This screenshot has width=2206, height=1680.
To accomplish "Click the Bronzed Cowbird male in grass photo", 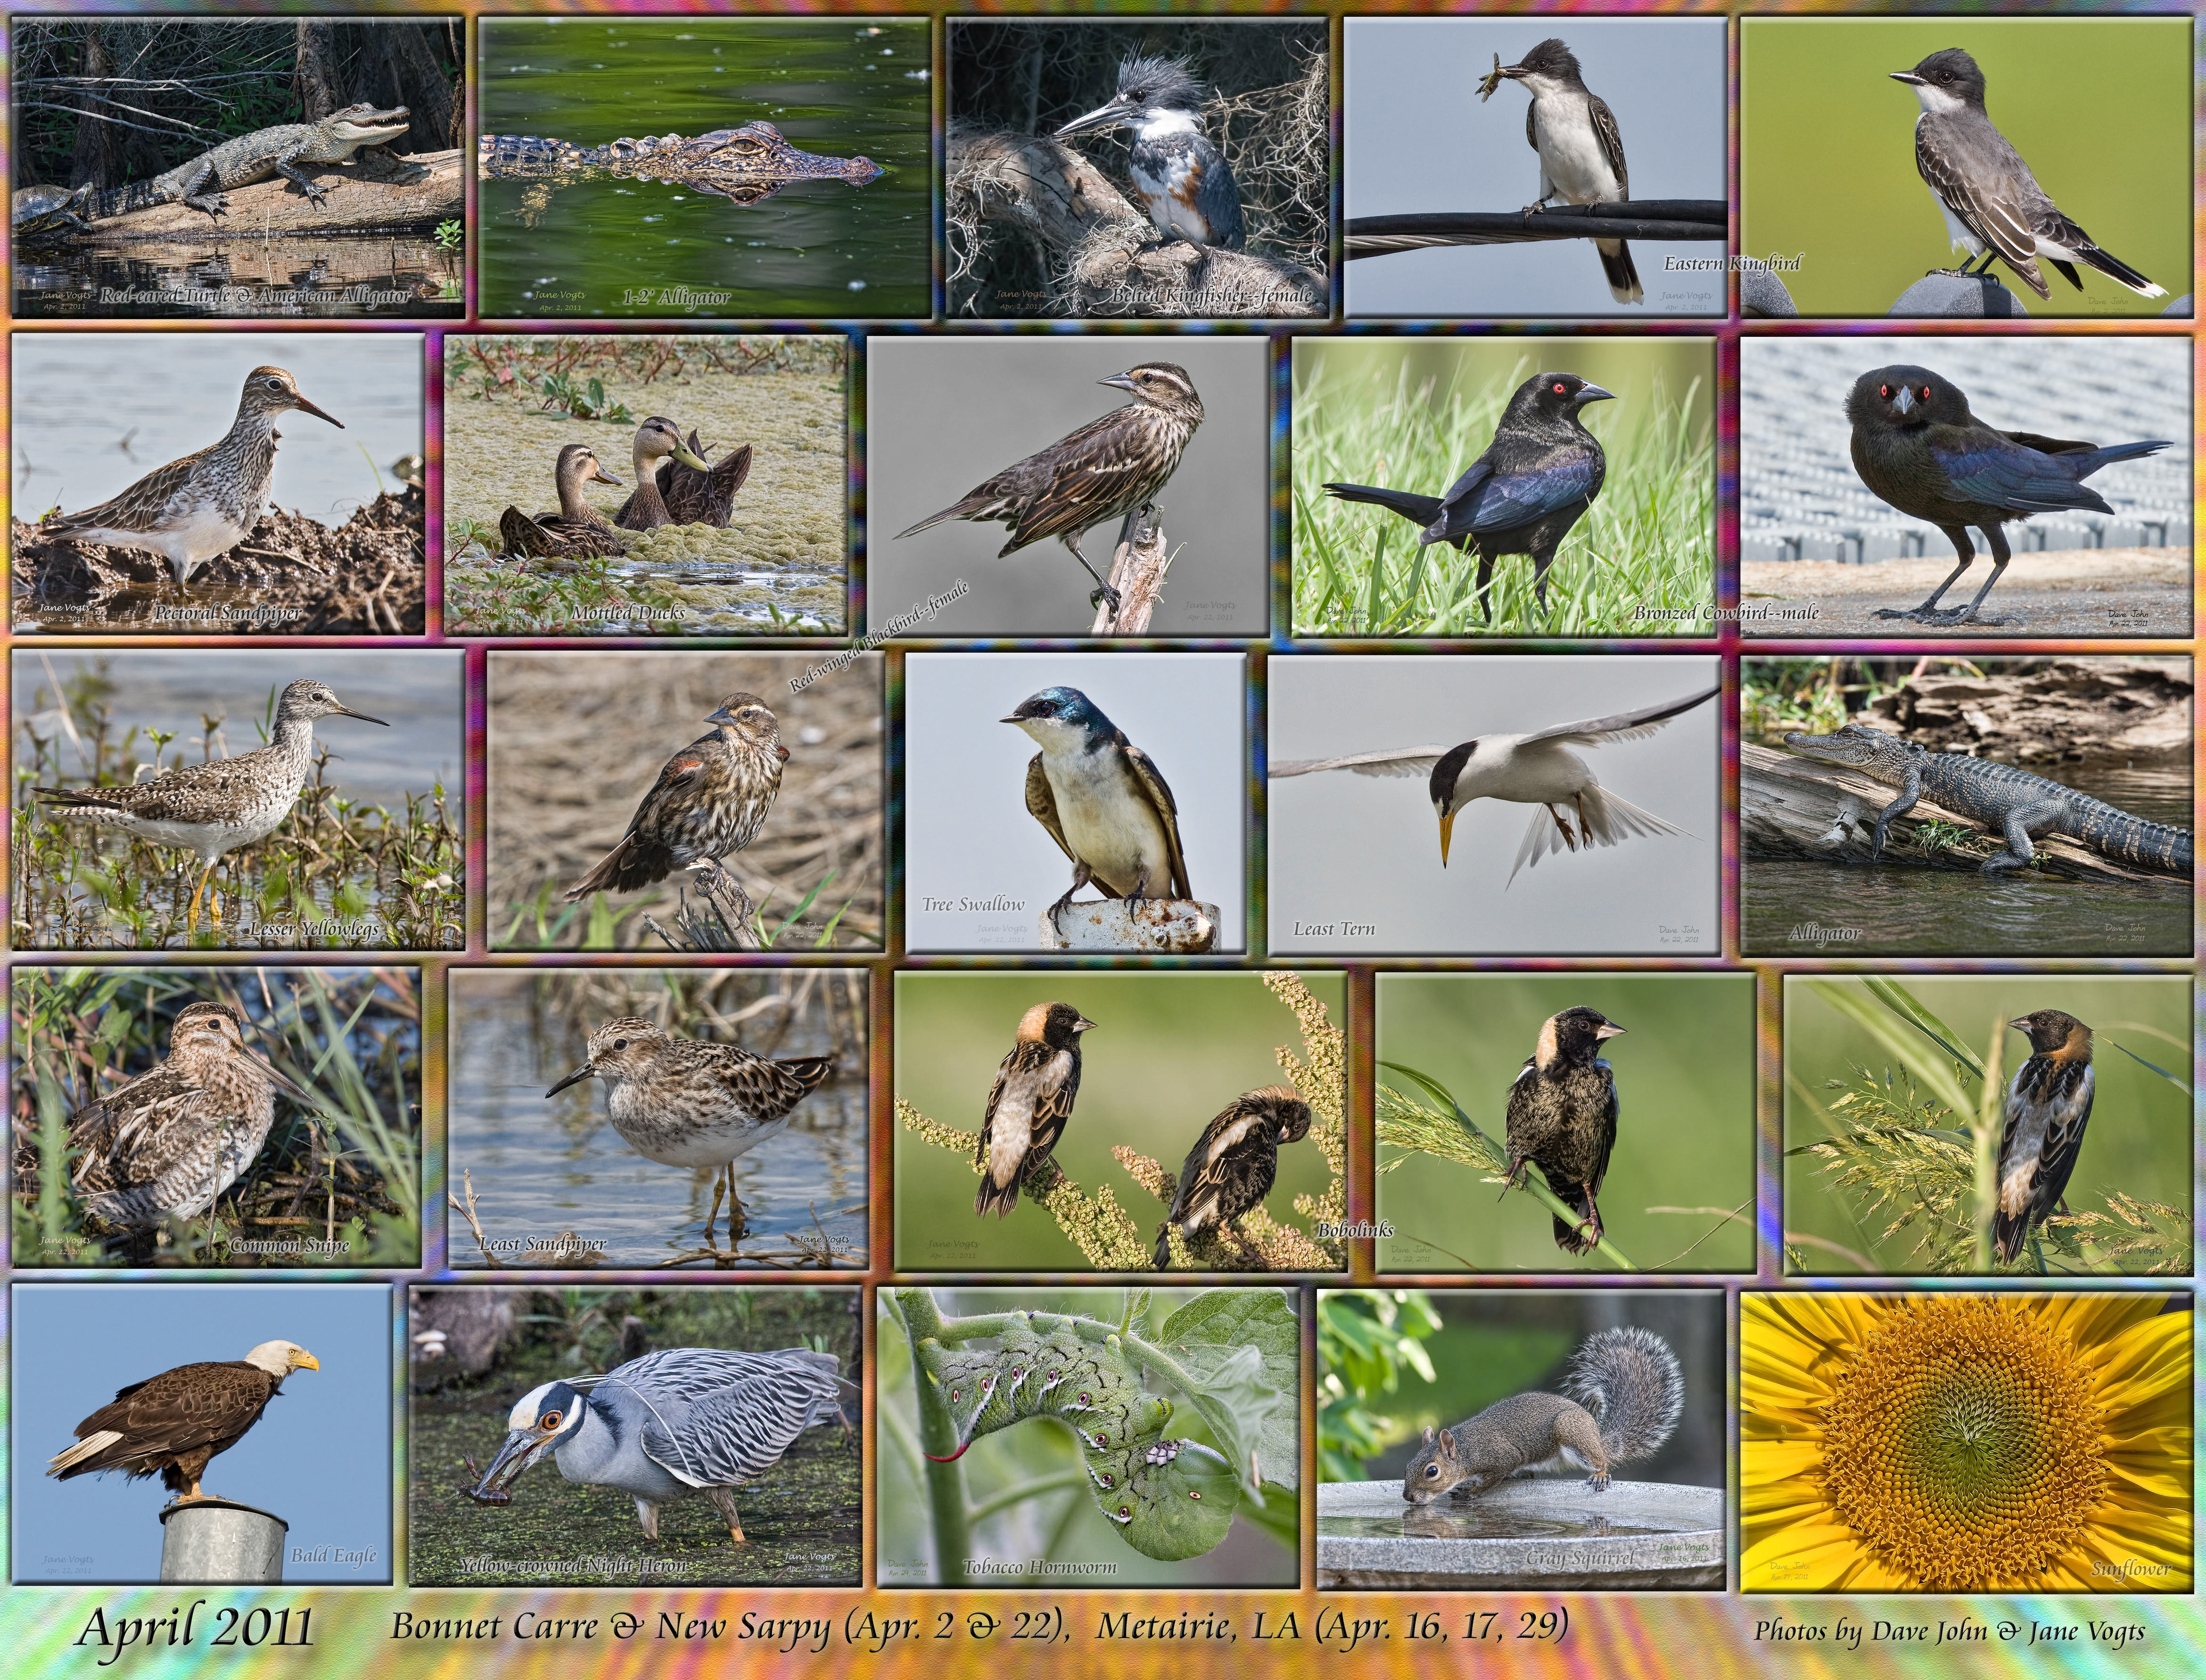I will coord(1504,486).
